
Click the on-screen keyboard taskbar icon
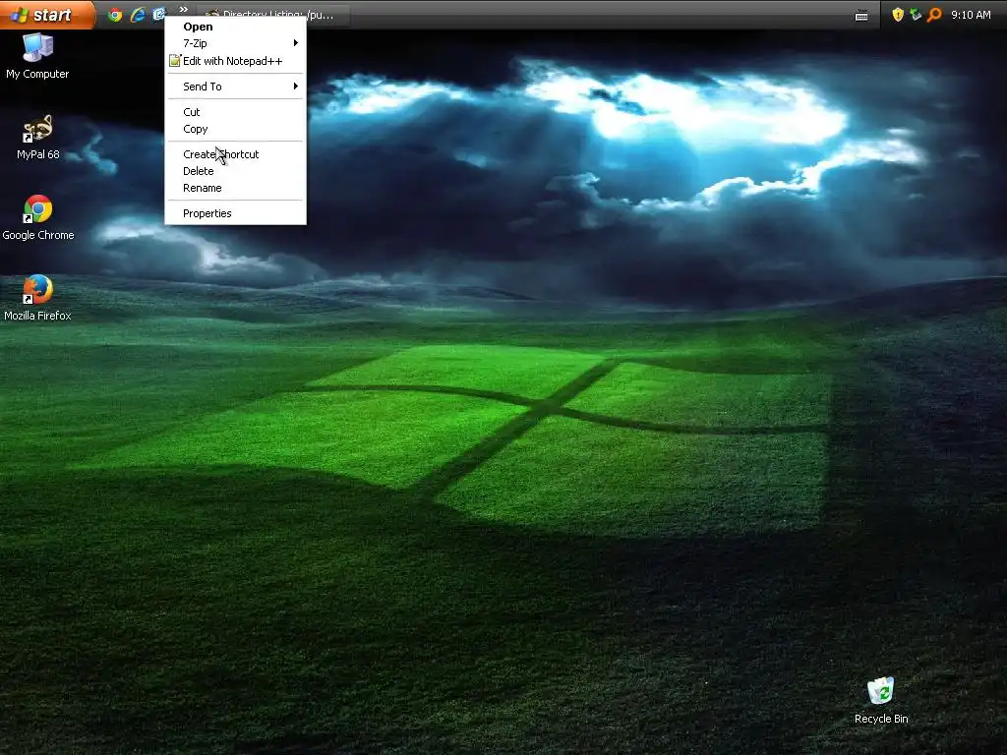(x=861, y=16)
